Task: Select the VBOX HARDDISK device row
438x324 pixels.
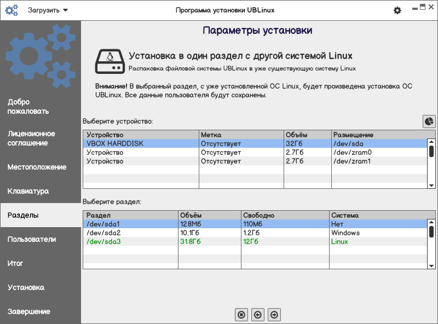Action: point(142,143)
